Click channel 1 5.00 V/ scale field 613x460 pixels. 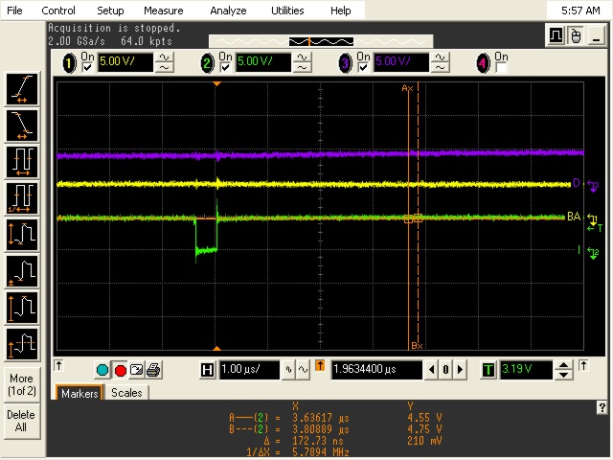tap(125, 62)
